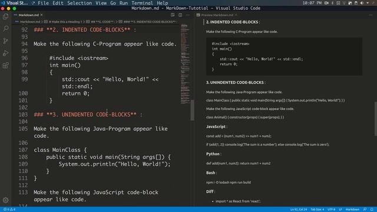Click the editor vertical scrollbar thumb
The image size is (377, 212).
pos(193,110)
